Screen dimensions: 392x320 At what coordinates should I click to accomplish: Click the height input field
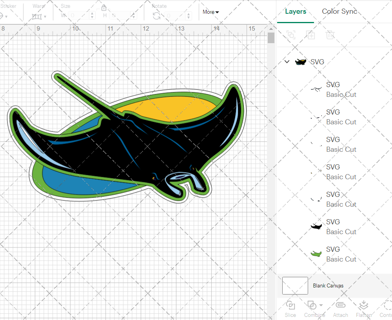tap(120, 16)
